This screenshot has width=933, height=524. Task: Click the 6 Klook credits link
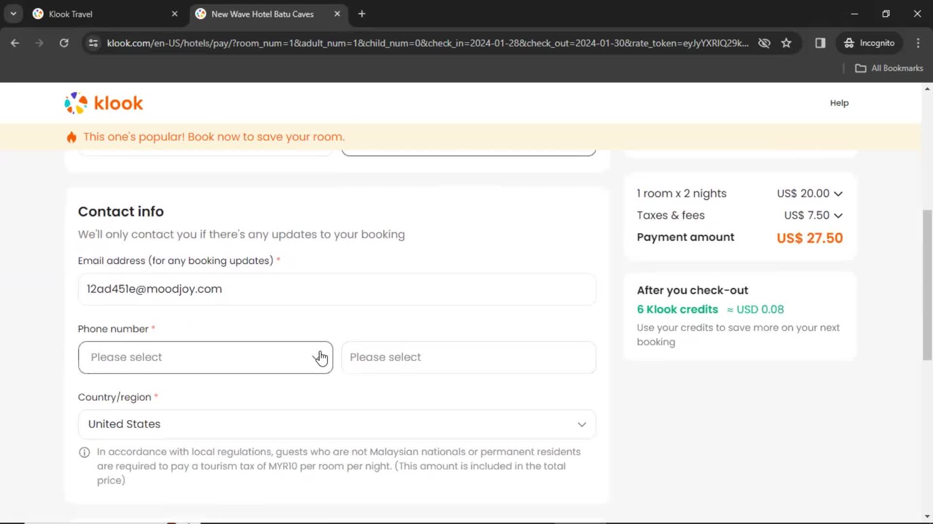click(677, 310)
